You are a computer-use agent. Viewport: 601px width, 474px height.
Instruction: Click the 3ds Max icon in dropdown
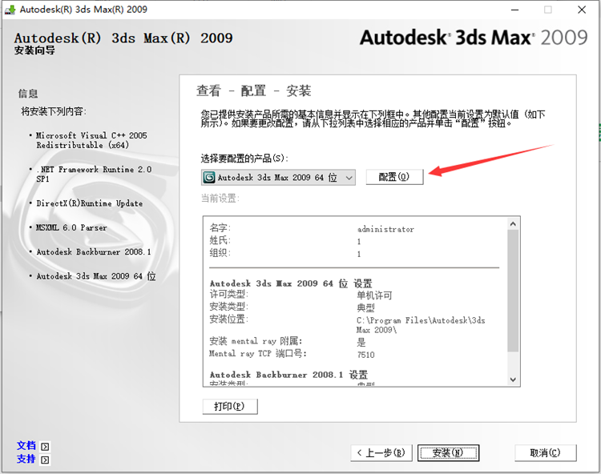(x=209, y=177)
